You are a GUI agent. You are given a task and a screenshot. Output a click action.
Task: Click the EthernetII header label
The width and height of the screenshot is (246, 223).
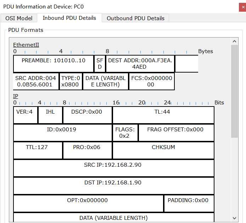[x=26, y=45]
